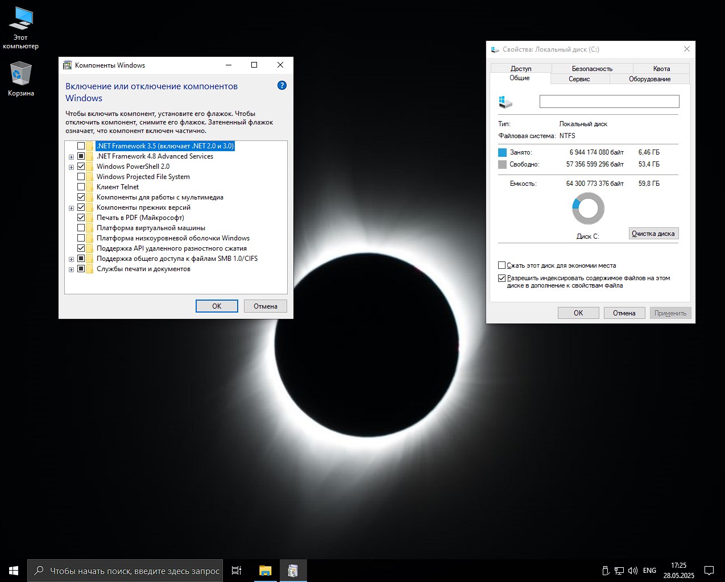This screenshot has width=725, height=582.
Task: Open the network tray icon
Action: [619, 571]
